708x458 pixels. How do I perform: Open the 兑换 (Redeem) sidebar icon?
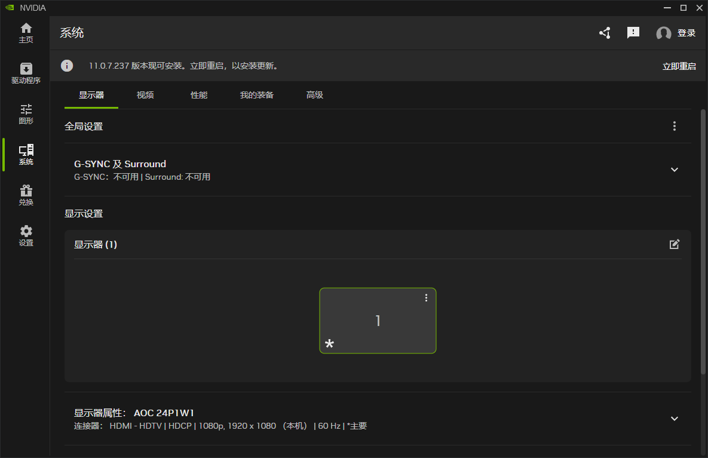pyautogui.click(x=26, y=195)
